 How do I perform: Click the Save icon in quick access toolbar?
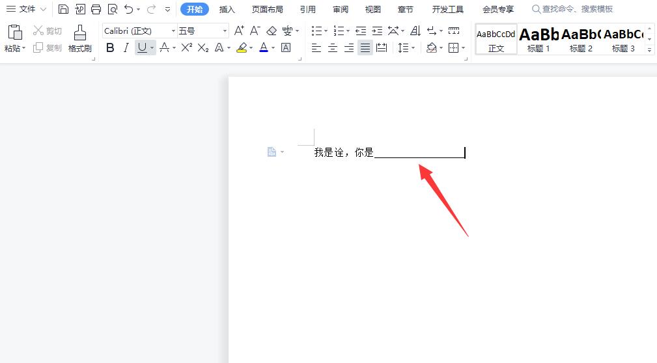(63, 9)
